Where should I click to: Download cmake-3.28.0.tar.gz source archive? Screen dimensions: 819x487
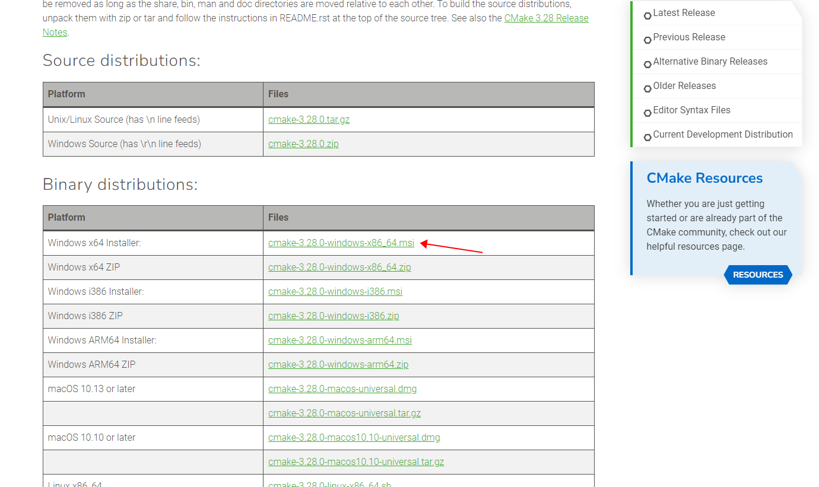tap(309, 119)
